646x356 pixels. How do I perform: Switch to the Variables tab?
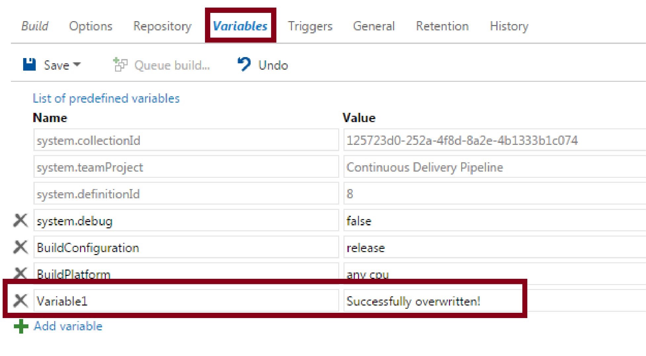tap(240, 26)
